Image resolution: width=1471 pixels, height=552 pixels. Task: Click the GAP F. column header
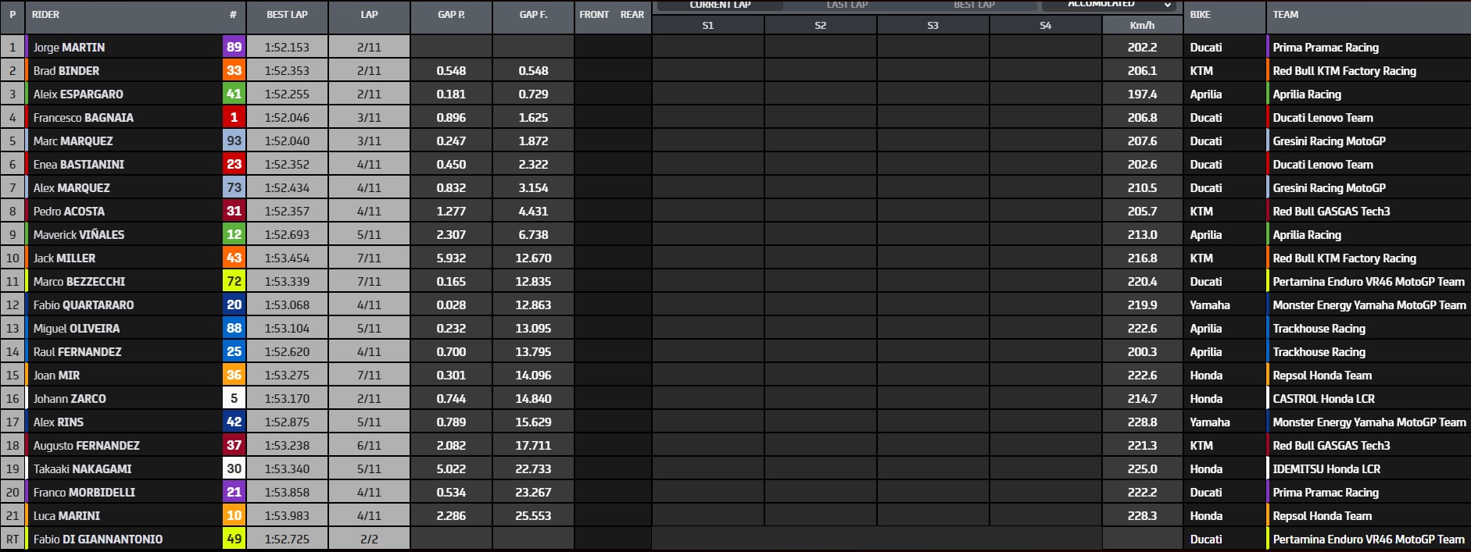point(533,15)
